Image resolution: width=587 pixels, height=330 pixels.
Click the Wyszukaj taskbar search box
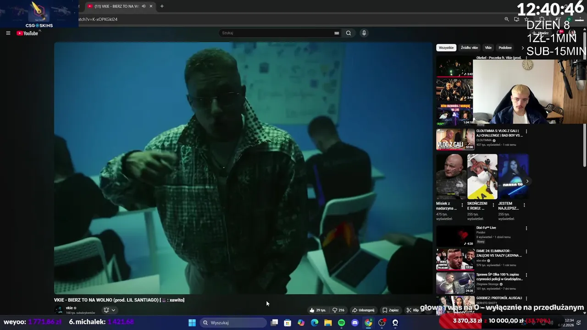tap(233, 323)
